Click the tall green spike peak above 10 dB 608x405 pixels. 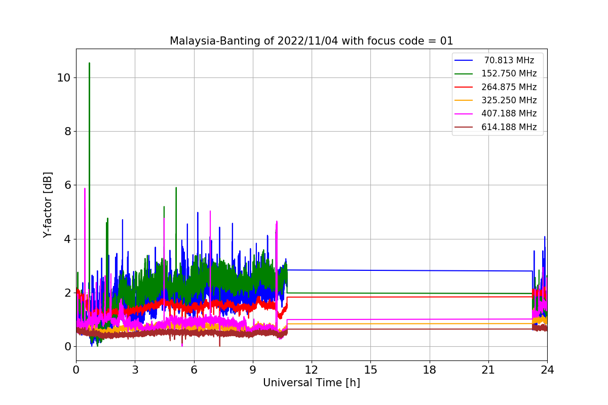point(89,64)
